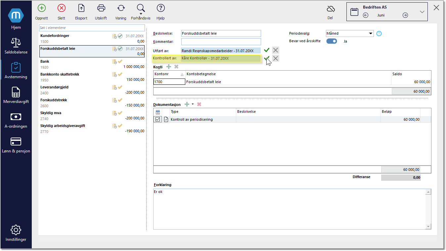The width and height of the screenshot is (446, 251).
Task: Expand the Bedriften AS company dropdown
Action: pyautogui.click(x=422, y=12)
